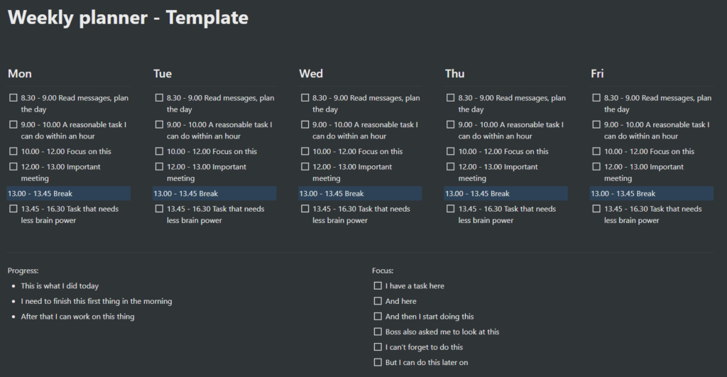This screenshot has width=727, height=377.
Task: Click the Mon column heading
Action: (x=20, y=74)
